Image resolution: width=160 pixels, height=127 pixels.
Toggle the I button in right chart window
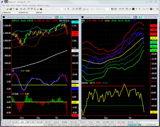(140, 17)
